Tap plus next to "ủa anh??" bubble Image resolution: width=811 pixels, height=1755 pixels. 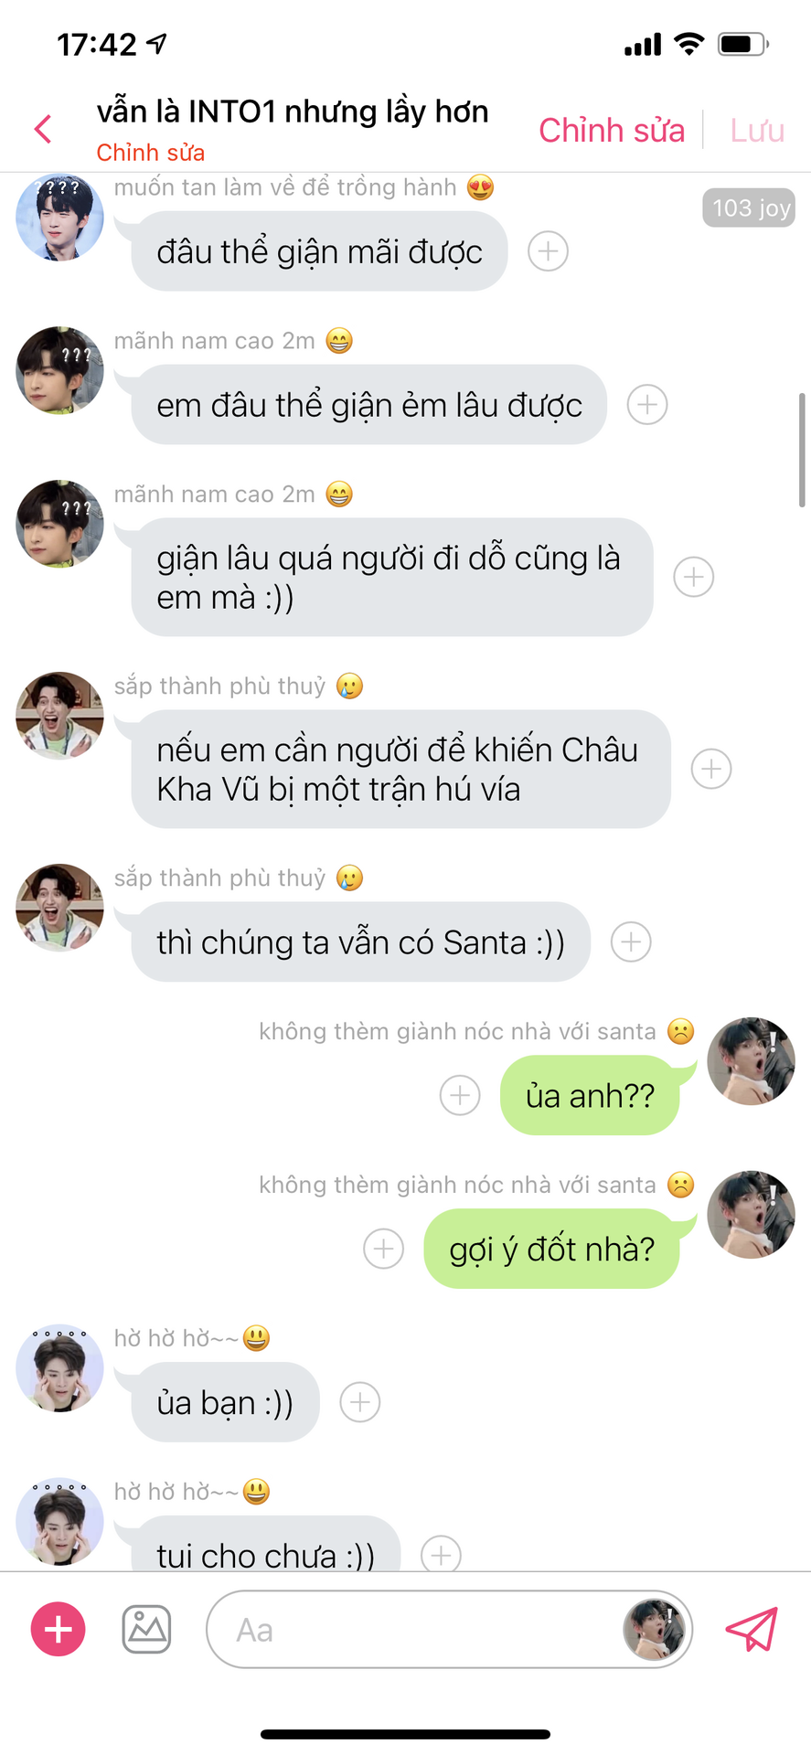point(460,1095)
